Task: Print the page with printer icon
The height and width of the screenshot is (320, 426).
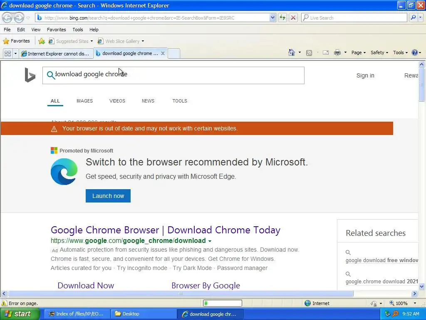Action: tap(337, 52)
